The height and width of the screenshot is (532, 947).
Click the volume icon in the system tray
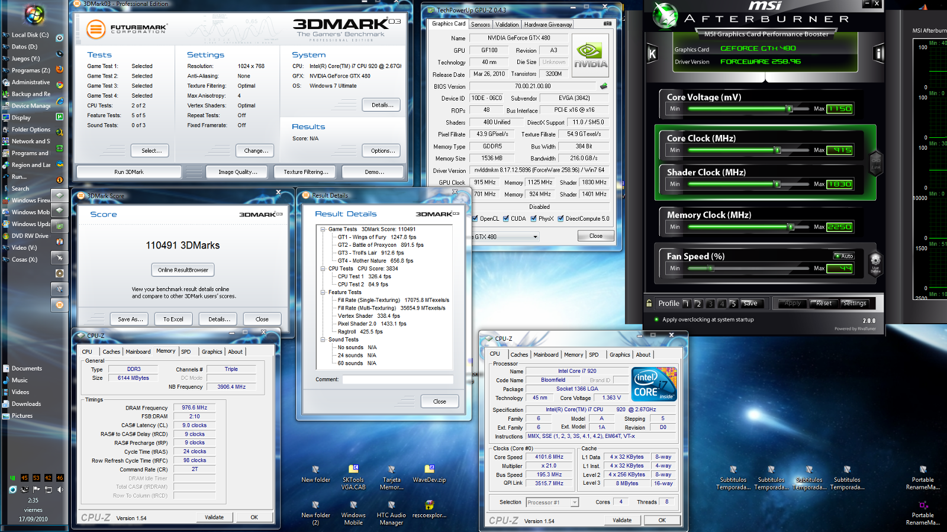tap(60, 489)
